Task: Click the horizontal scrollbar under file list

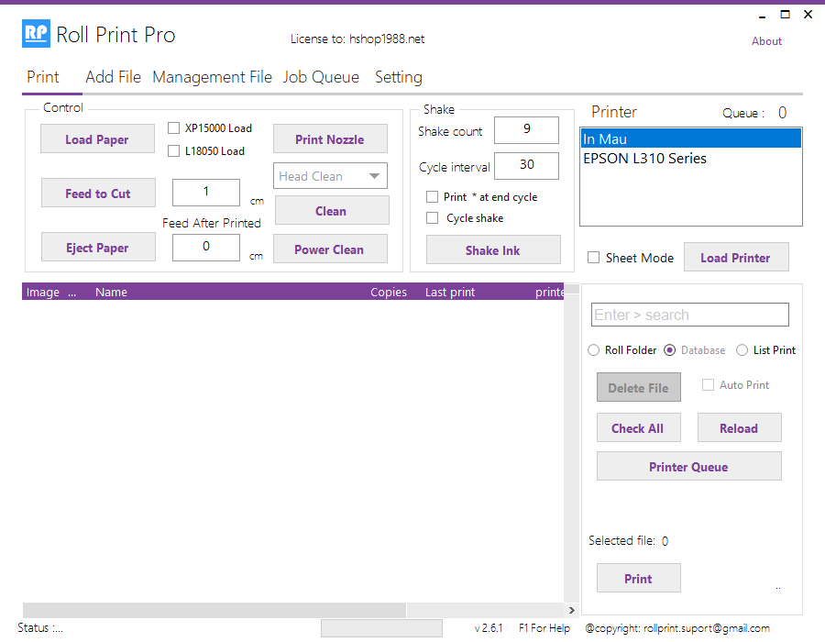Action: (214, 610)
